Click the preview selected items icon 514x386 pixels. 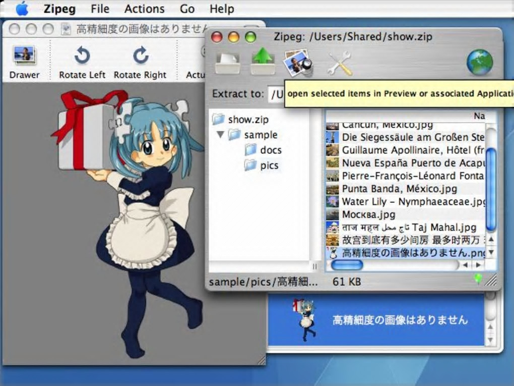tap(298, 63)
